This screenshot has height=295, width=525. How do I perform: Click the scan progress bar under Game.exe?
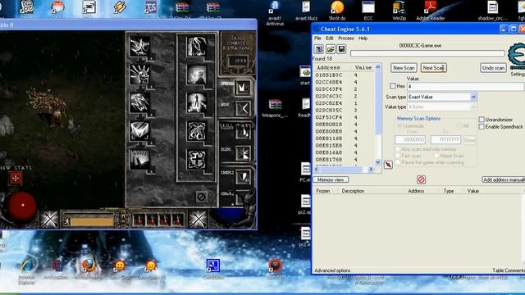coord(427,53)
